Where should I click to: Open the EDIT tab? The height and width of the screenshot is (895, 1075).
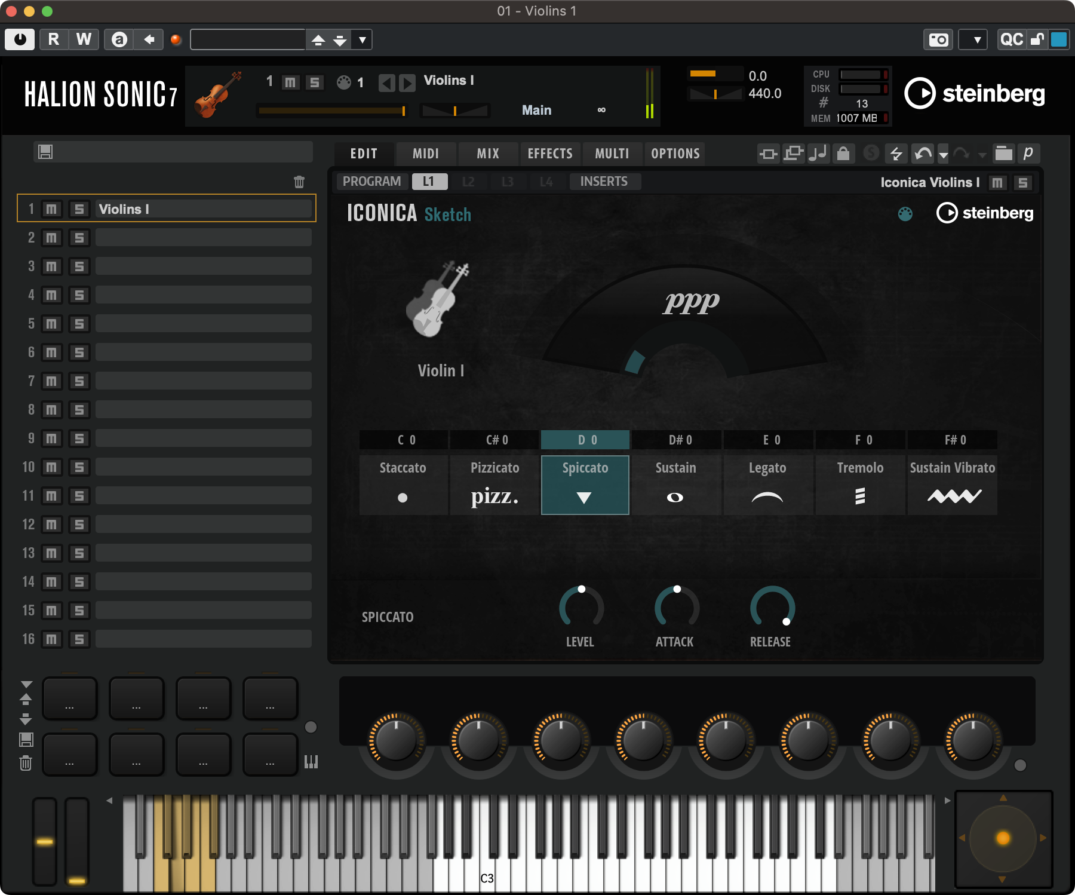[364, 154]
